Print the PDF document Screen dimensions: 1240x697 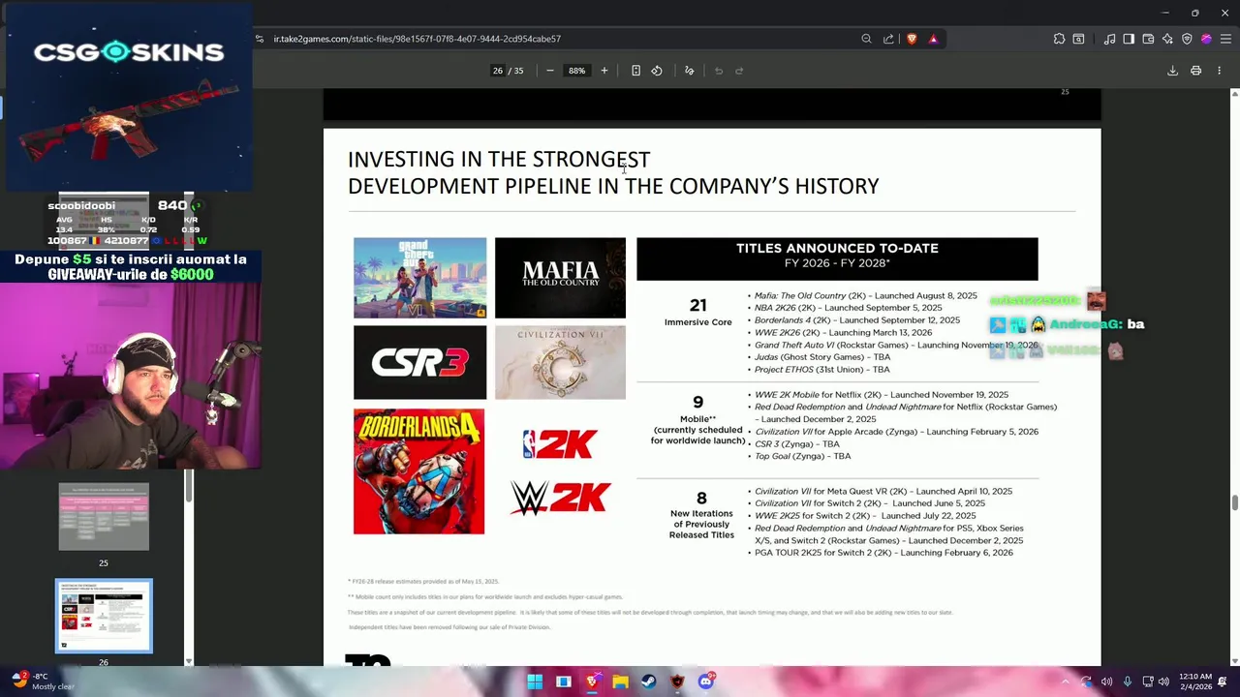(1195, 71)
